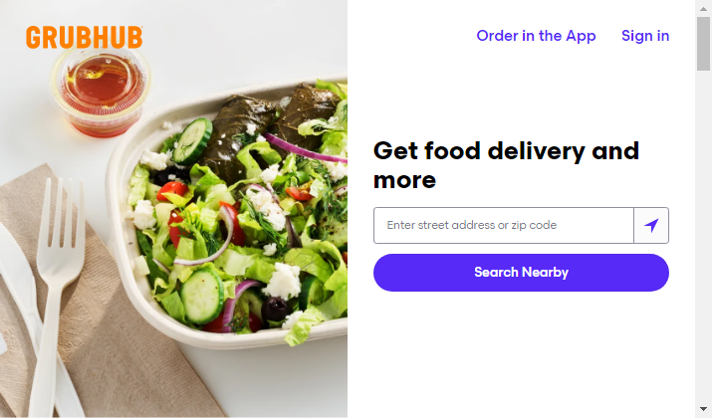Click the Search Nearby button

pyautogui.click(x=521, y=273)
